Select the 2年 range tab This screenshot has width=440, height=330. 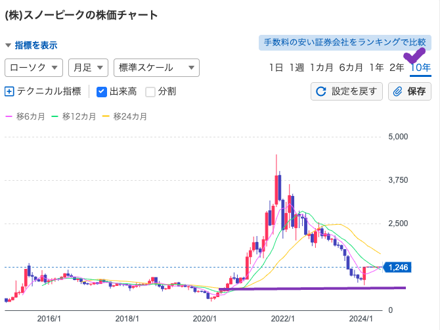397,68
